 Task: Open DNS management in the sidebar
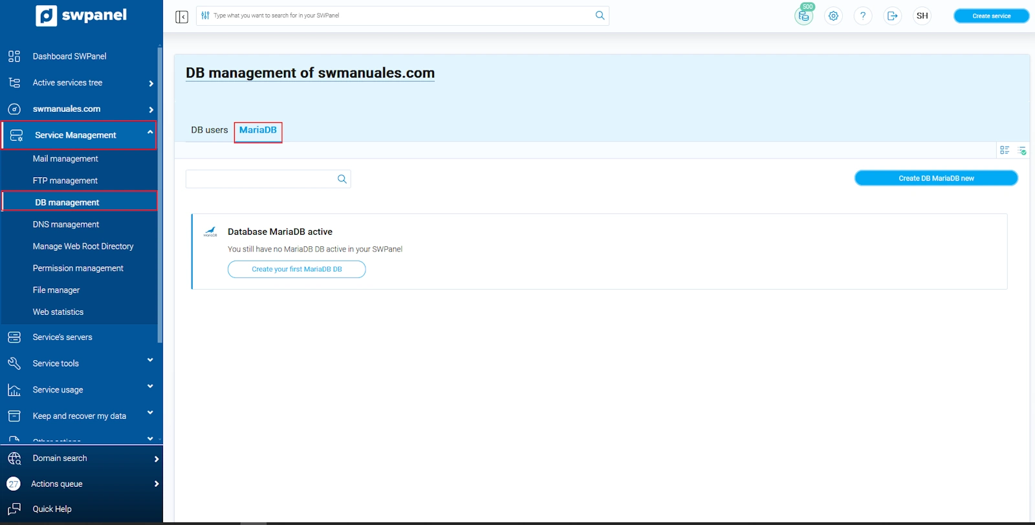pos(66,224)
